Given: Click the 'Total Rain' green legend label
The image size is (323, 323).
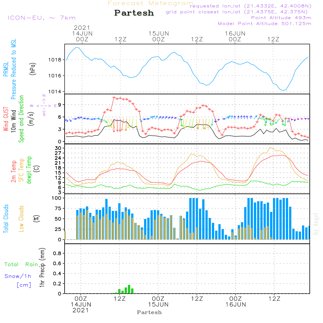Looking at the screenshot, I should (21, 265).
